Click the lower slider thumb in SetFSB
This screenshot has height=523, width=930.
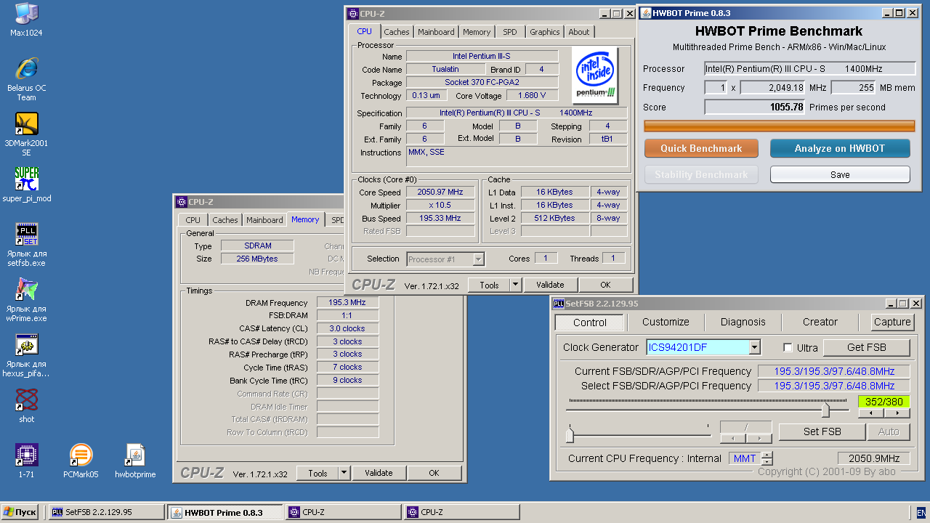[570, 434]
